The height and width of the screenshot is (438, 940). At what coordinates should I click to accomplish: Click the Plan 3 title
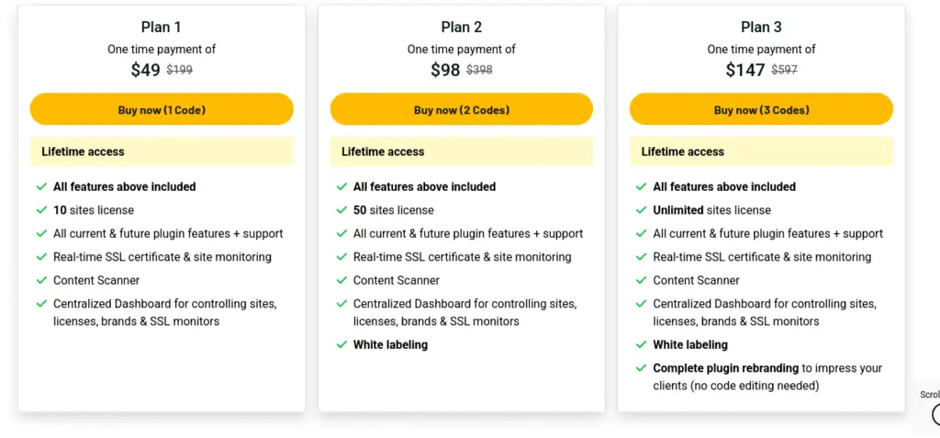pyautogui.click(x=761, y=28)
